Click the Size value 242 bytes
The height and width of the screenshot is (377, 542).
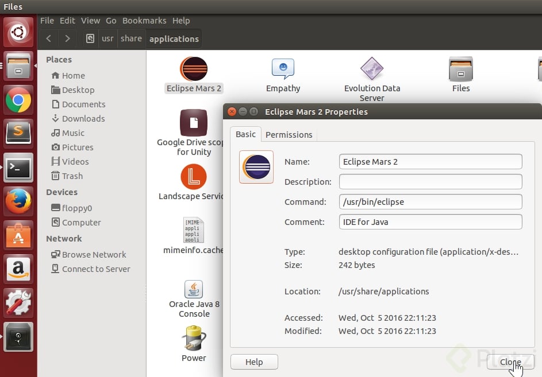[x=357, y=265]
